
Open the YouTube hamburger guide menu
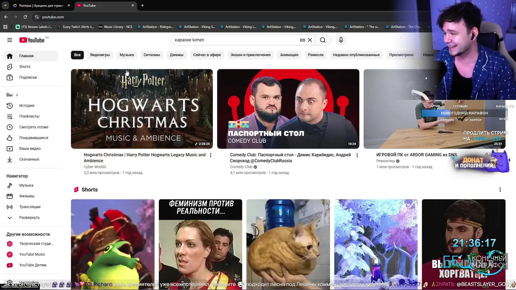(x=10, y=40)
